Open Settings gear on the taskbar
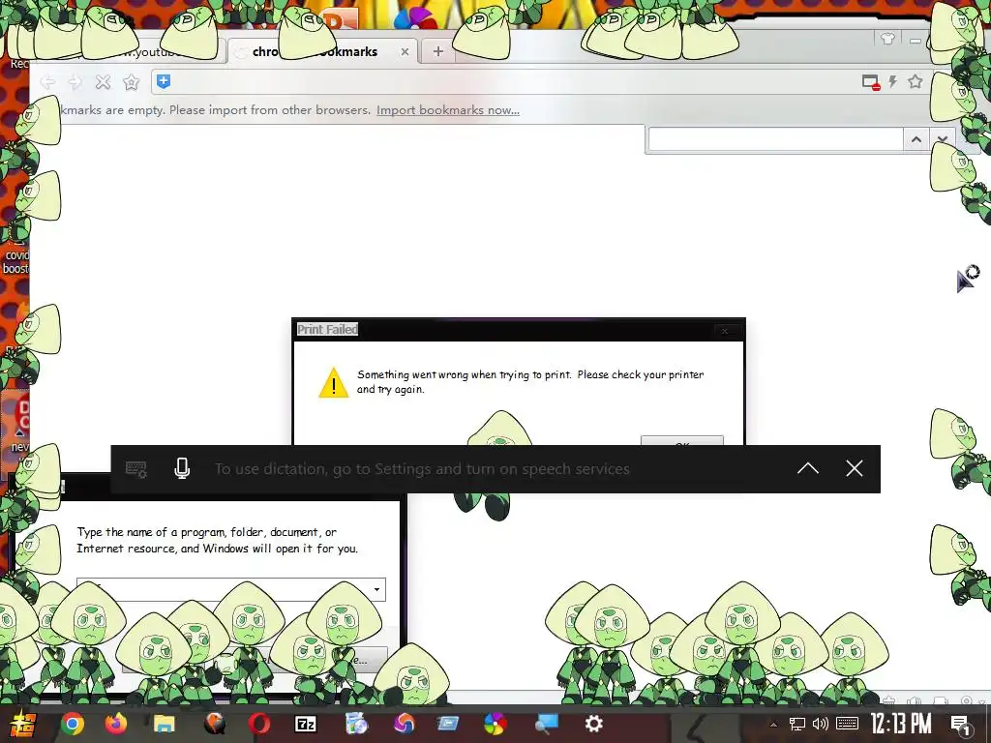The width and height of the screenshot is (991, 743). click(x=594, y=724)
